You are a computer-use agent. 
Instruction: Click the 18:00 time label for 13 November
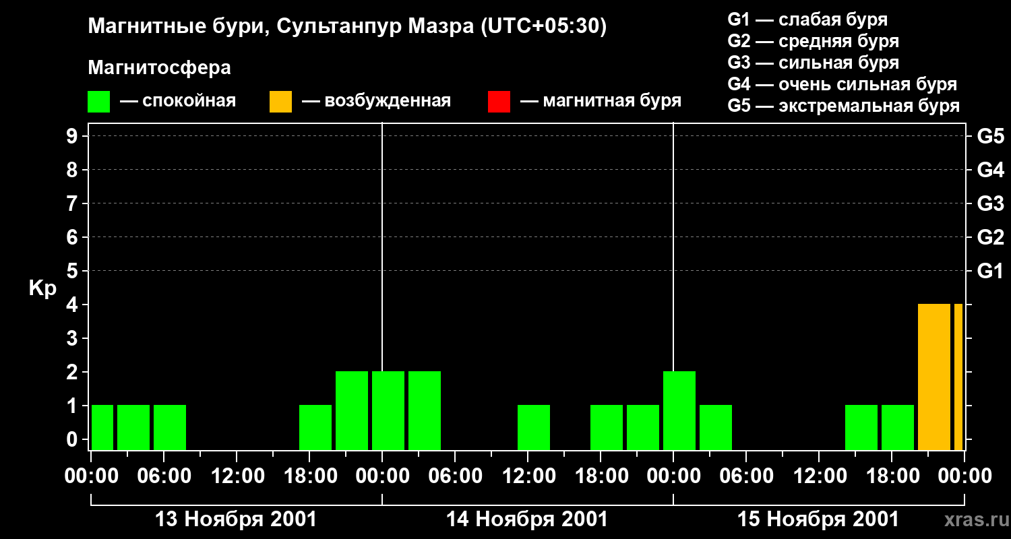coord(309,476)
